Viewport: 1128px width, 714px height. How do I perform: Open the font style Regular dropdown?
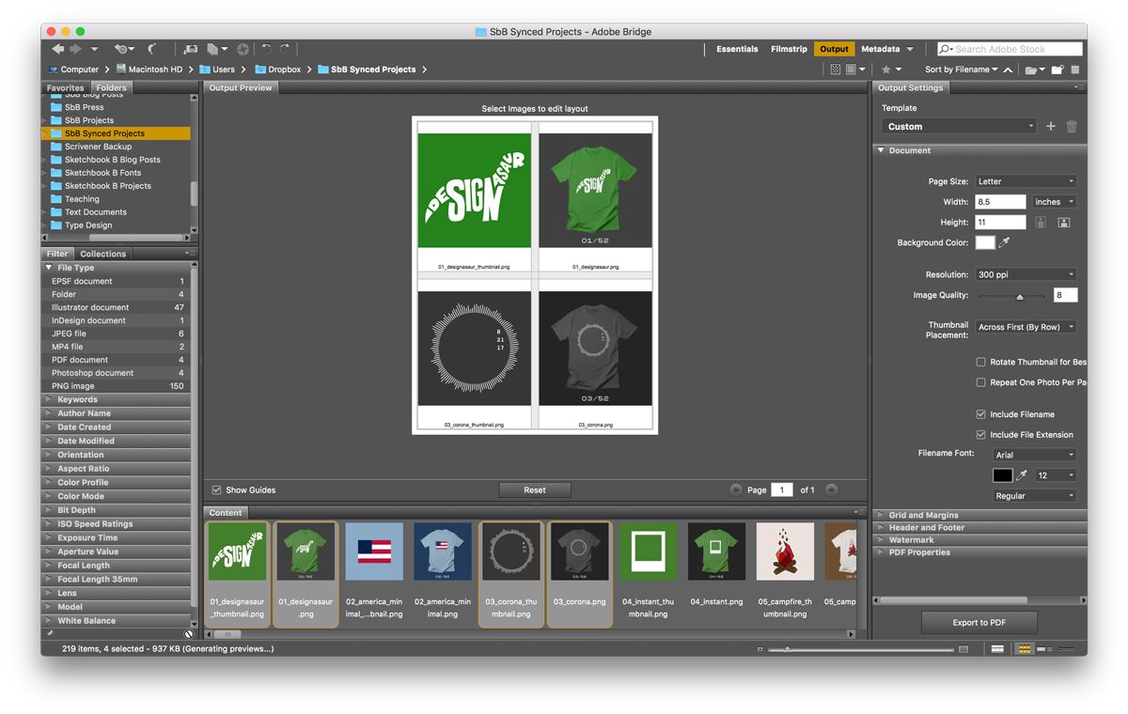coord(1034,496)
